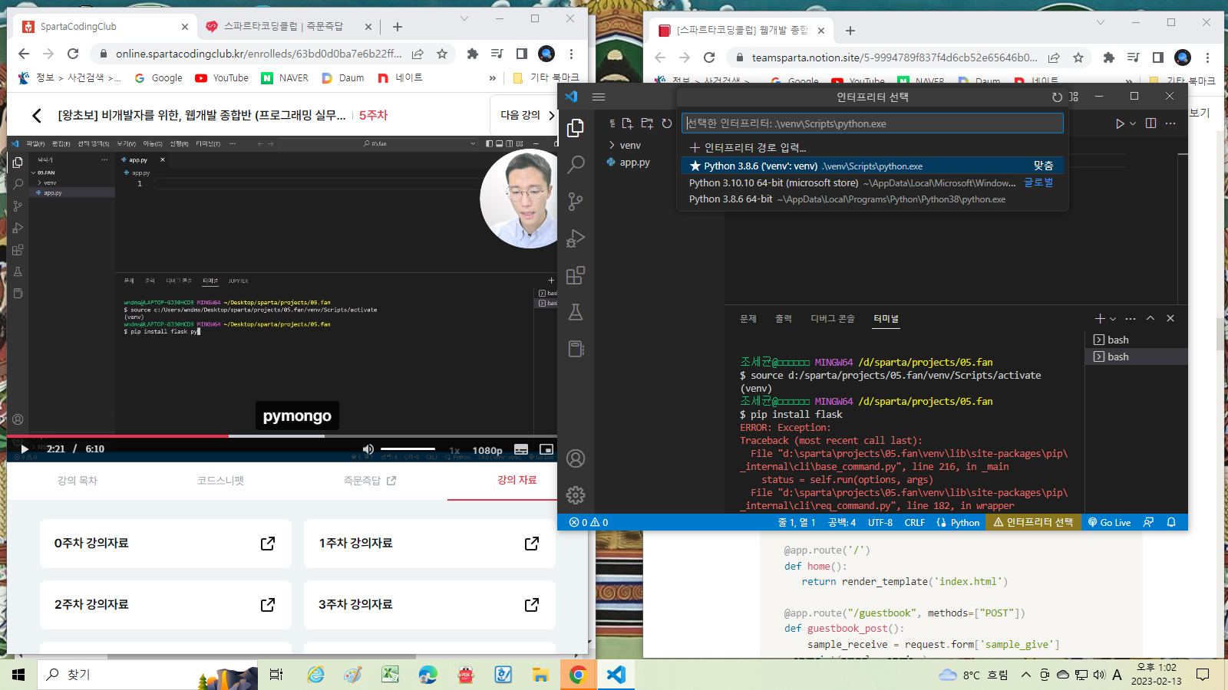Open Visual Studio Code from the taskbar

click(616, 675)
